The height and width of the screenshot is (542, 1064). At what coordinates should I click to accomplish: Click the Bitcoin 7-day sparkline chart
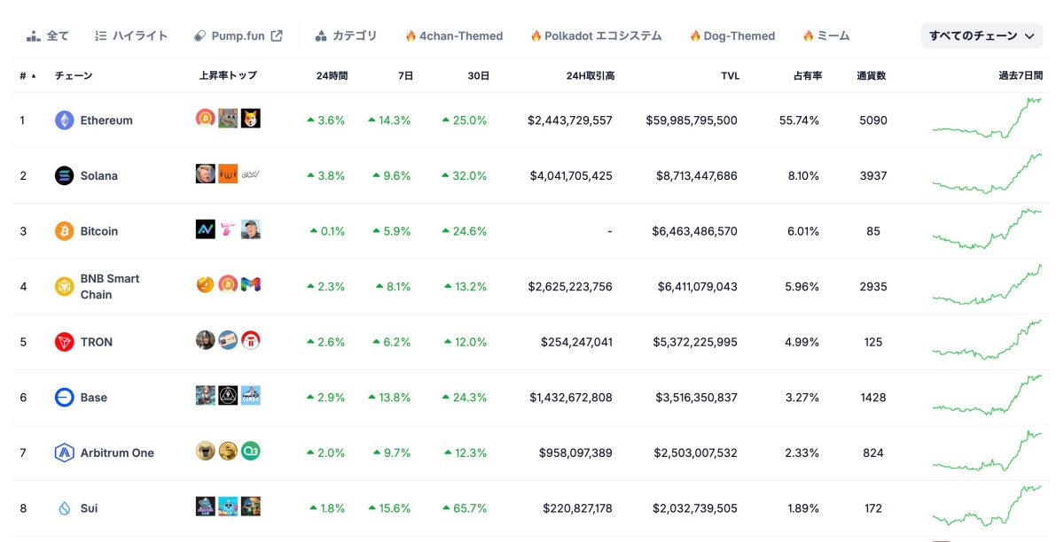tap(987, 229)
